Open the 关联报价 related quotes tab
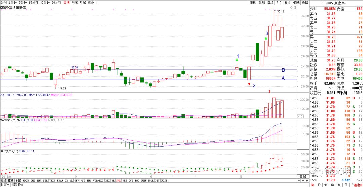 click(x=17, y=185)
